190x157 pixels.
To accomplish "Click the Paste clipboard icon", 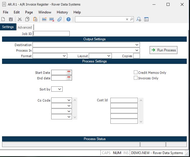I will (x=35, y=19).
